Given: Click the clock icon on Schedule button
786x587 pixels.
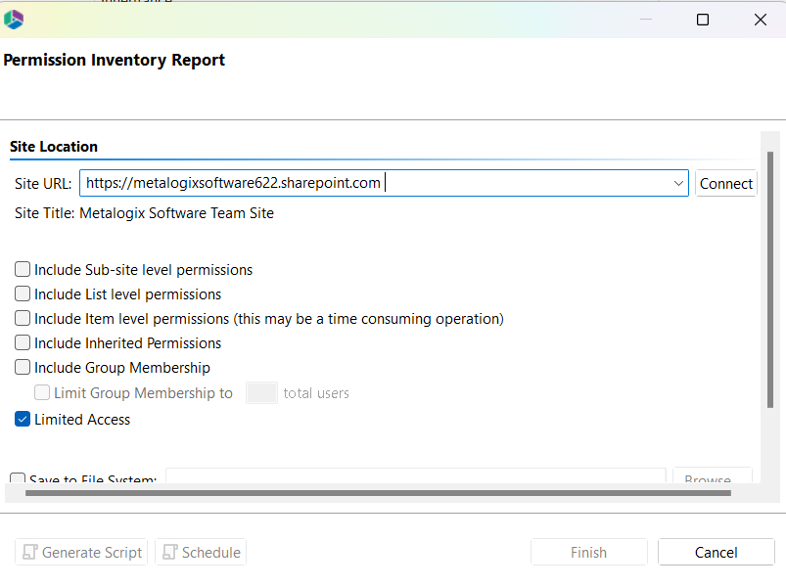Looking at the screenshot, I should tap(168, 552).
